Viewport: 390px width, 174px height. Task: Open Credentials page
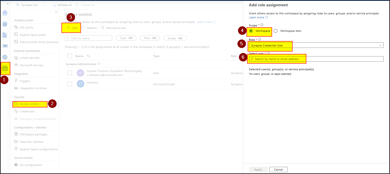point(27,111)
